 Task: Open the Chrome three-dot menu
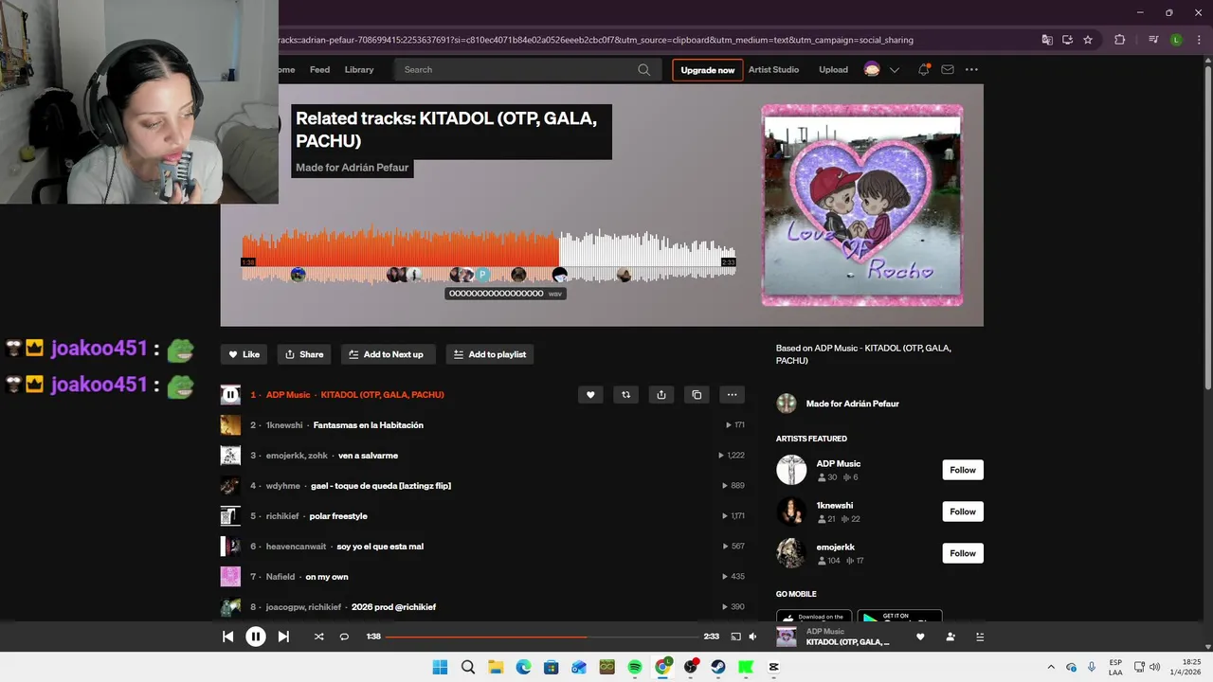click(x=1198, y=40)
